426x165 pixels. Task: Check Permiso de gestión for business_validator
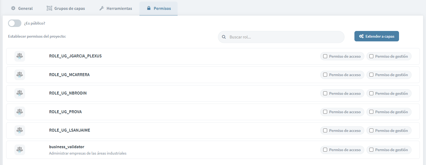[371, 150]
